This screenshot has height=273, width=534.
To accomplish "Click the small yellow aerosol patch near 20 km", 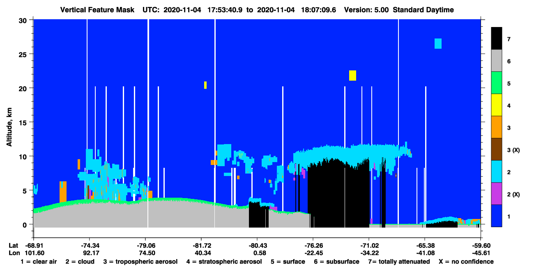I will [205, 85].
